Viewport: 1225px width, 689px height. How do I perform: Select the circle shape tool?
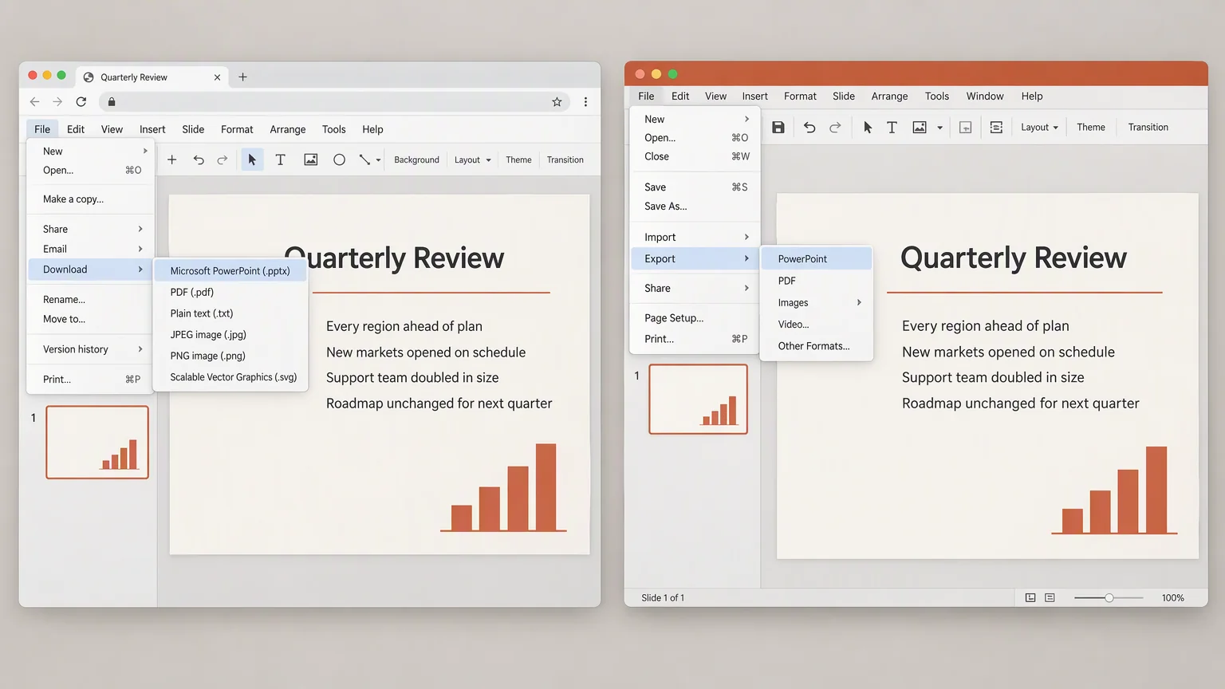(x=339, y=159)
